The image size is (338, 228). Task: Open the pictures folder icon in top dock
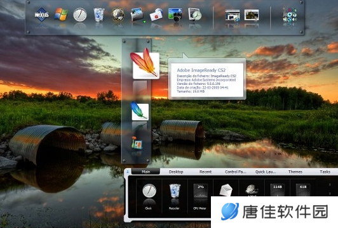pos(137,15)
